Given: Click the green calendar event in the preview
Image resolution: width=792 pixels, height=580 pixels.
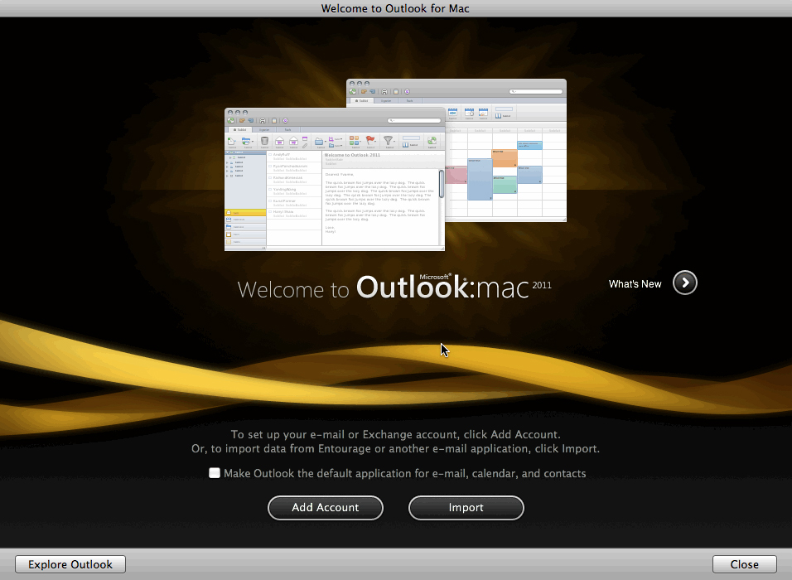Looking at the screenshot, I should (x=505, y=184).
